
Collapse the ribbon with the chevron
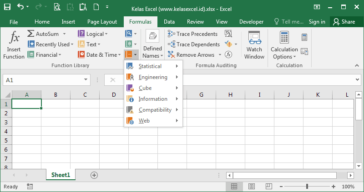[x=357, y=66]
